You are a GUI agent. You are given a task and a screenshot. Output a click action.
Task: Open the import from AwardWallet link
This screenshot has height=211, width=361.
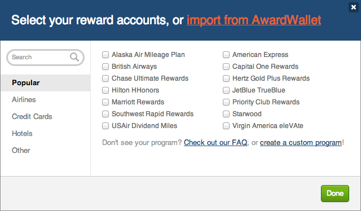coord(254,20)
